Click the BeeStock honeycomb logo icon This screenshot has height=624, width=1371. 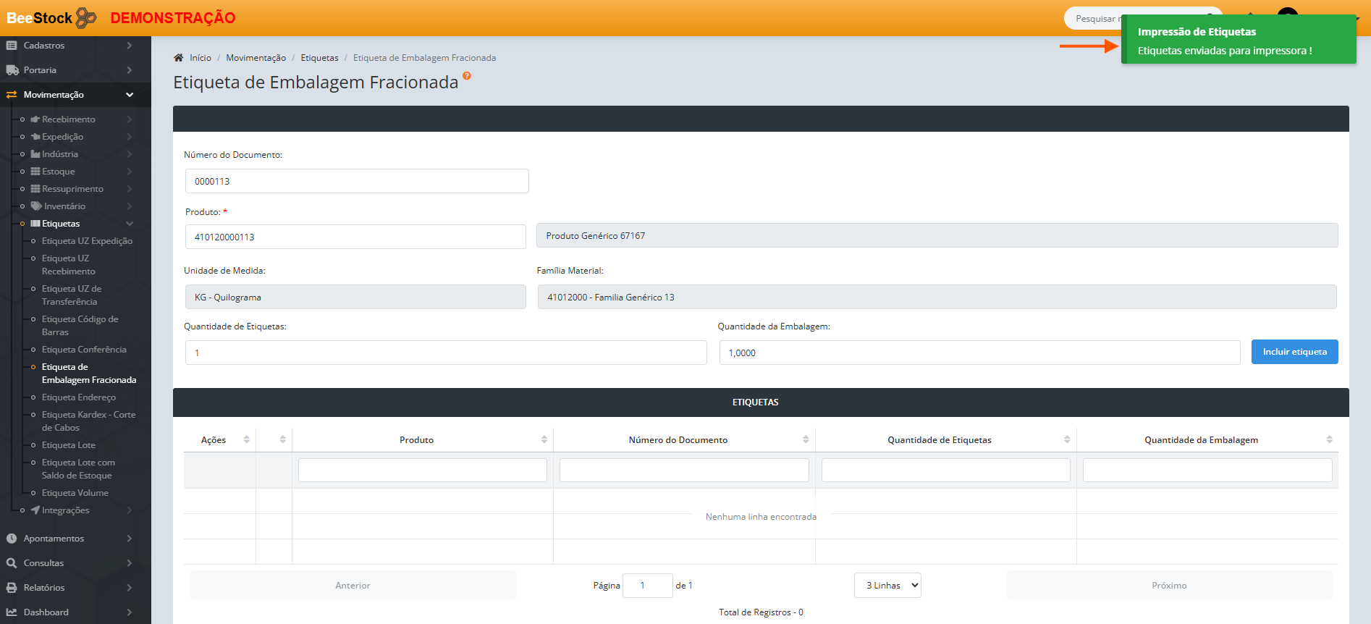click(x=86, y=17)
